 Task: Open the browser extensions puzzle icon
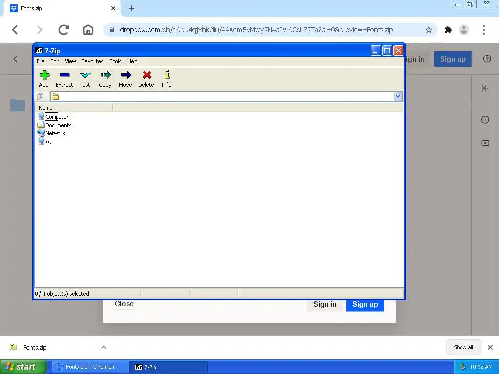click(448, 30)
